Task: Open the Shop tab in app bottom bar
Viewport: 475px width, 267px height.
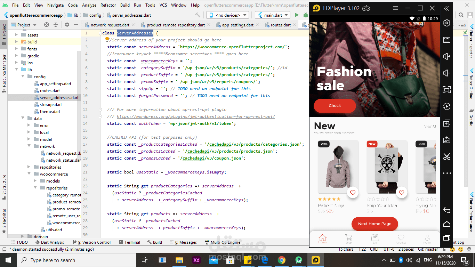Action: [348, 238]
